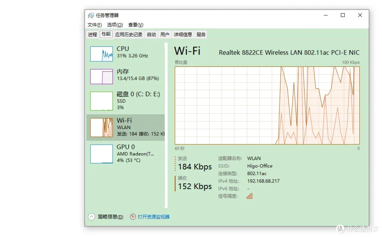Viewport: 382px width, 237px height.
Task: Switch to the 进程 tab
Action: (x=92, y=35)
